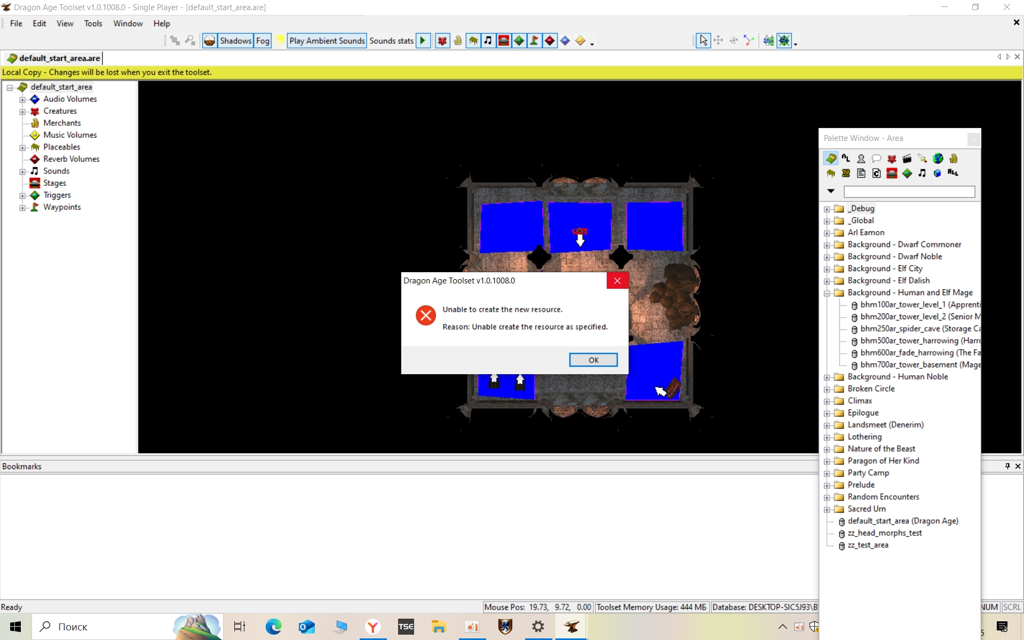Screen dimensions: 1024x640
Task: Open the Tools menu
Action: 93,23
